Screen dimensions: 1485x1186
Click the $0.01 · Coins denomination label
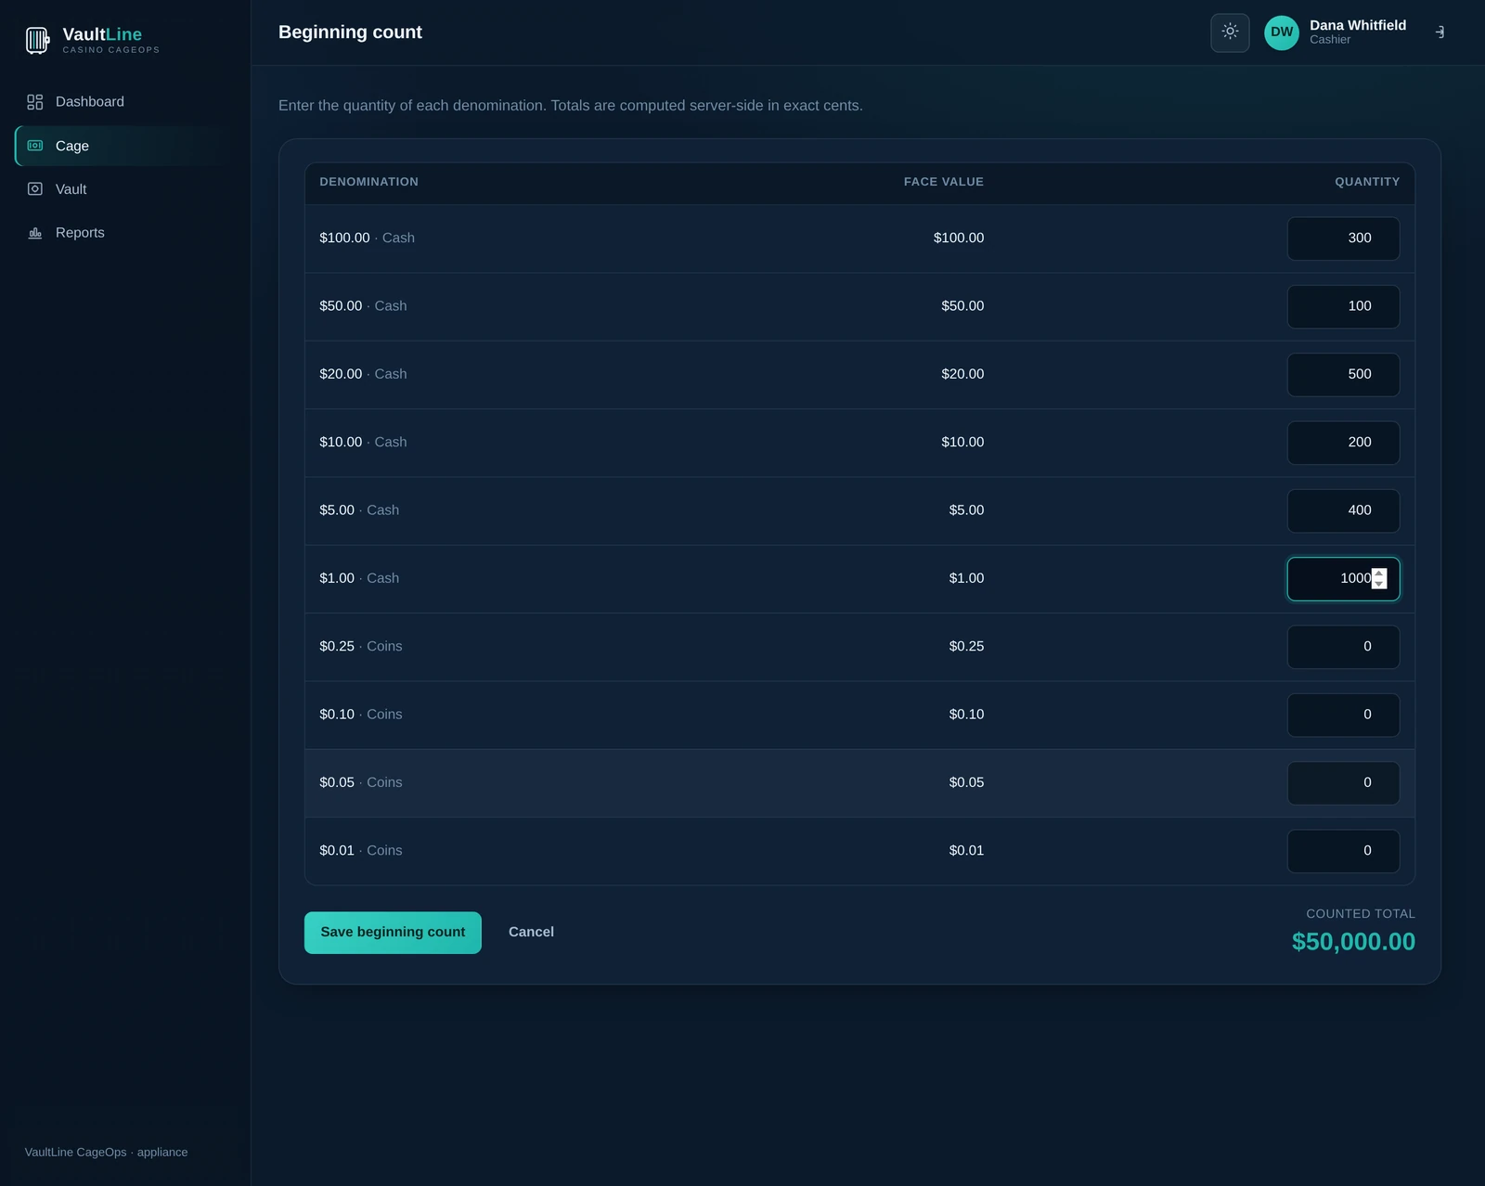pos(361,851)
